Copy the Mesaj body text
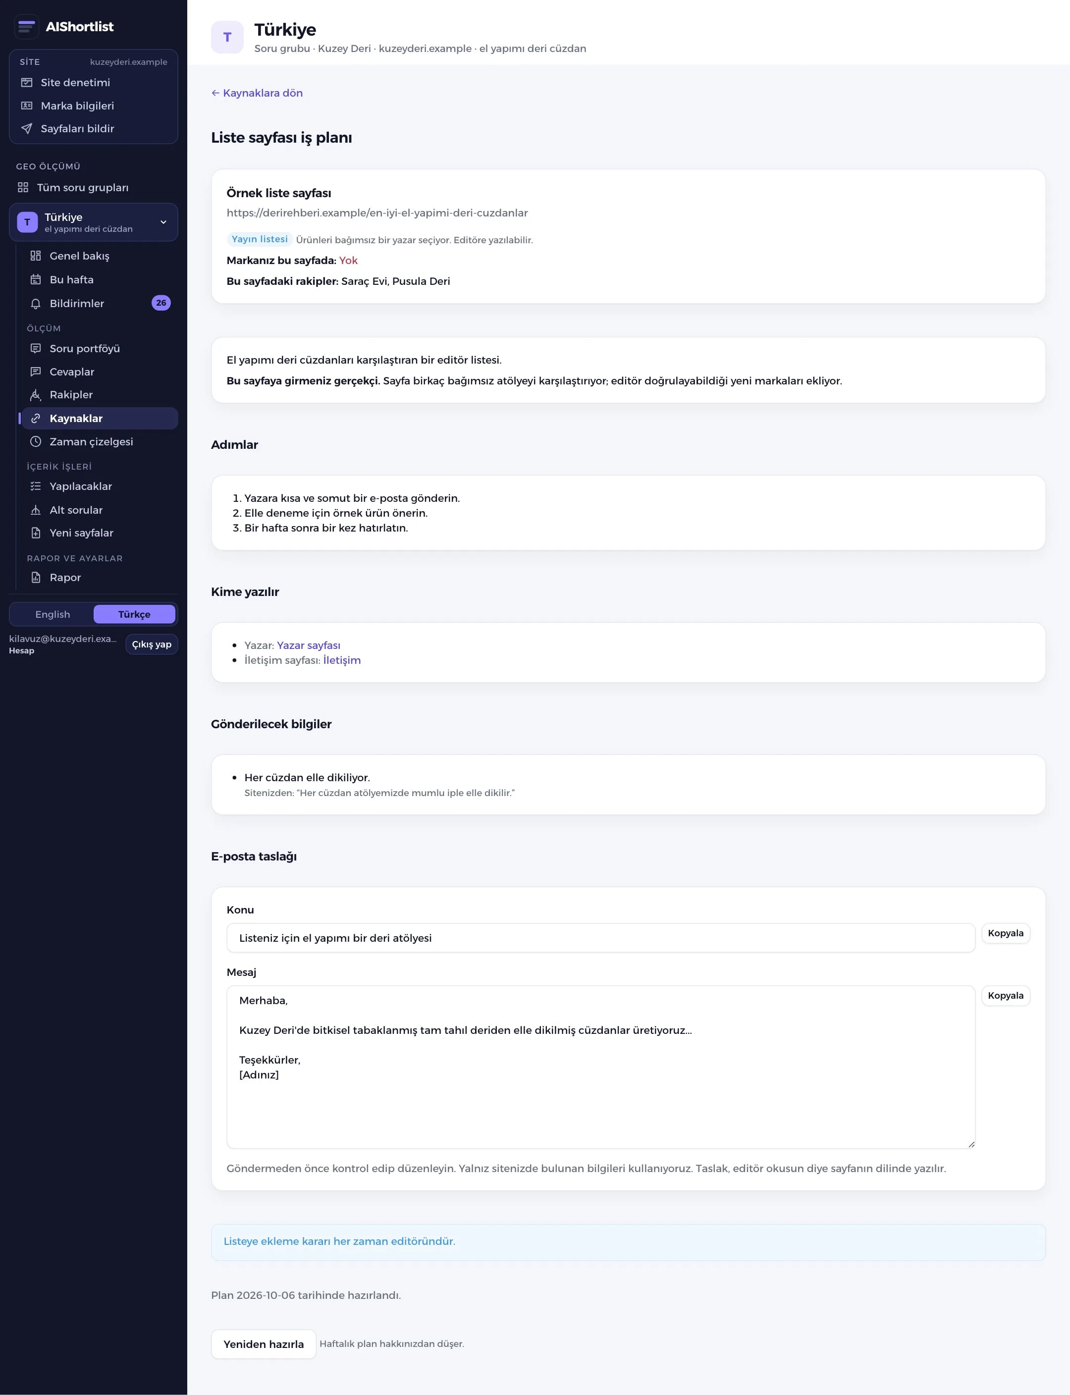 [x=1006, y=996]
